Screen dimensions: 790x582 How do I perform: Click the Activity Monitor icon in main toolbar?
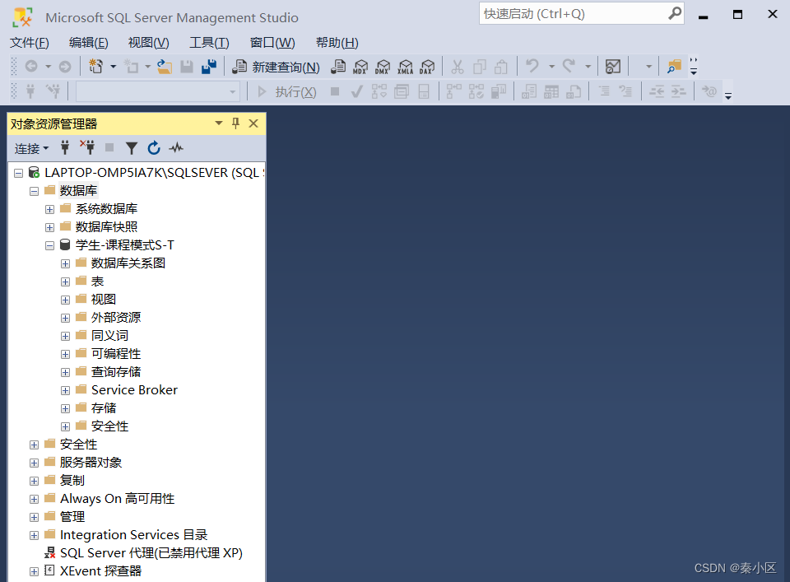612,67
